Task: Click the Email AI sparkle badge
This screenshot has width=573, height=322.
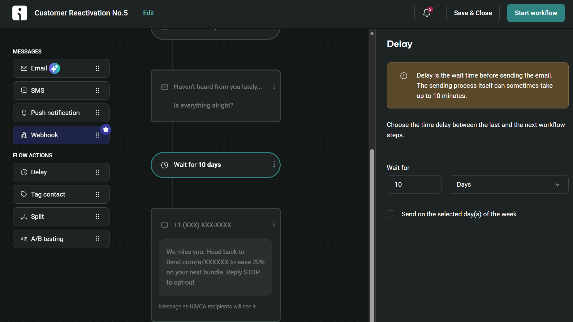Action: tap(54, 68)
